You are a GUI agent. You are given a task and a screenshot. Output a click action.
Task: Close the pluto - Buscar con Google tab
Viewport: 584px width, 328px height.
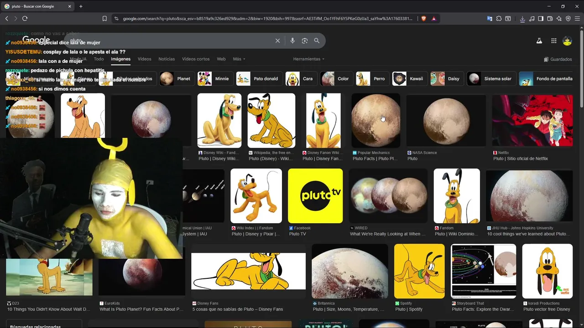(x=69, y=6)
